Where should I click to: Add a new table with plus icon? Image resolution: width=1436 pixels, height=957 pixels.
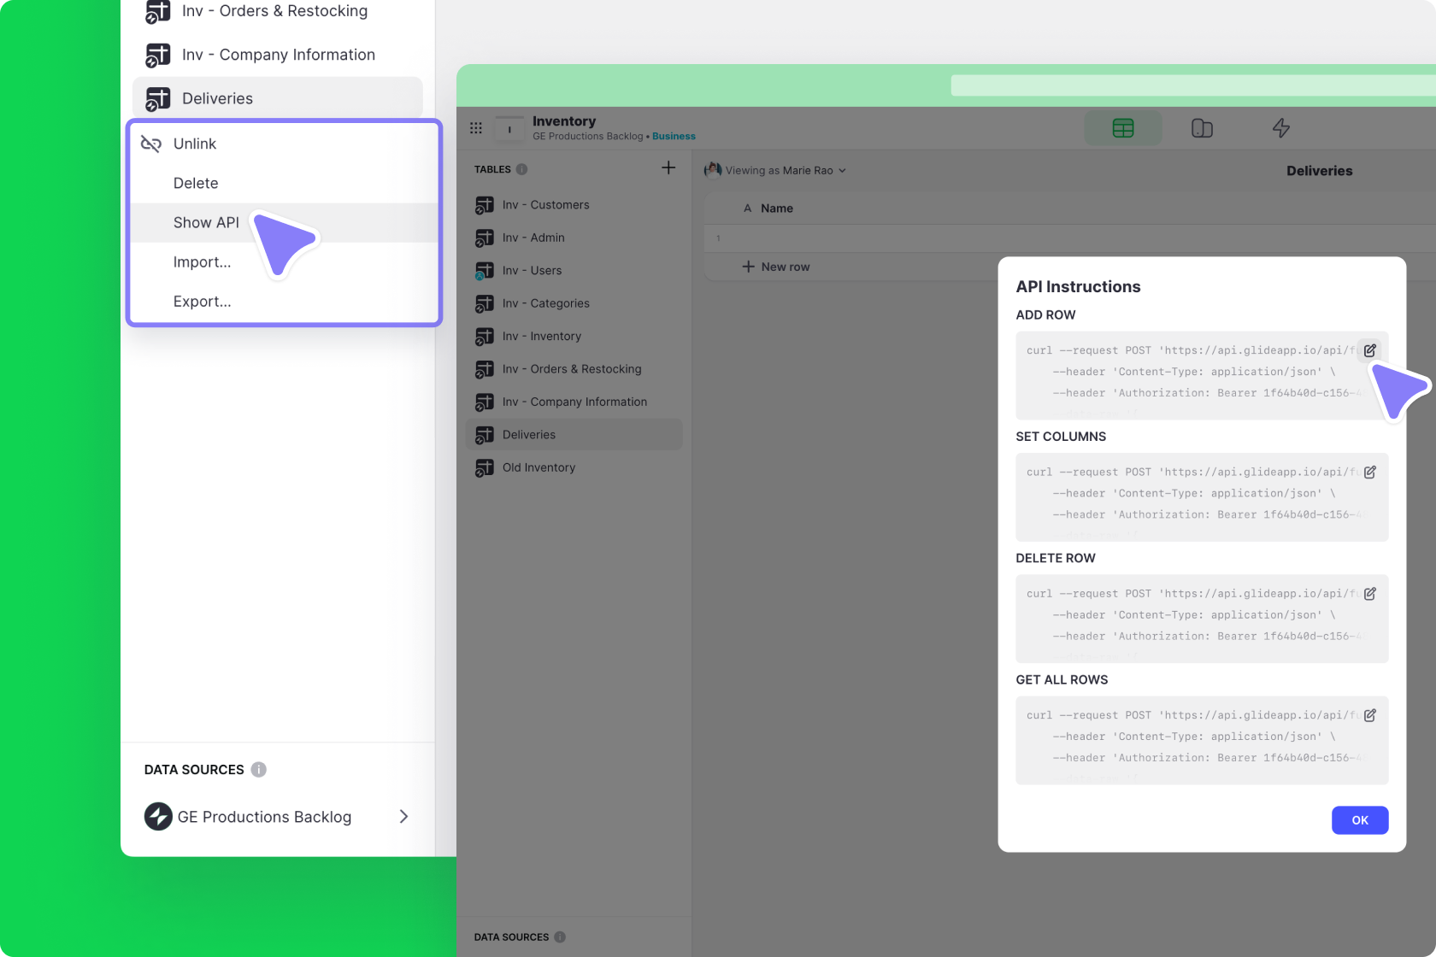pos(668,168)
